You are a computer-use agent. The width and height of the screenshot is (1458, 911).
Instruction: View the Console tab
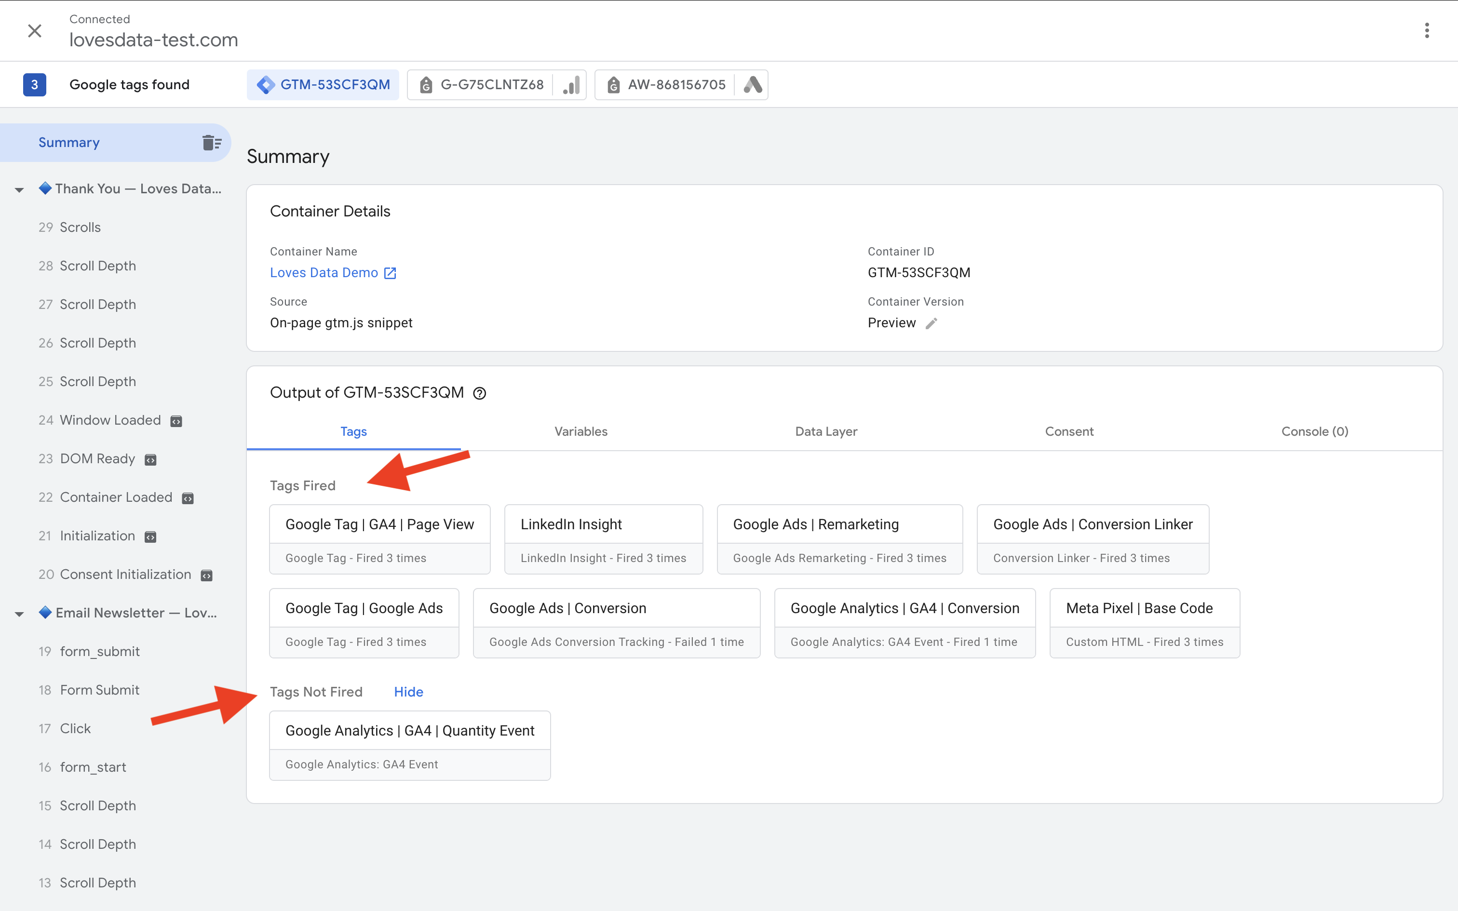[1315, 431]
